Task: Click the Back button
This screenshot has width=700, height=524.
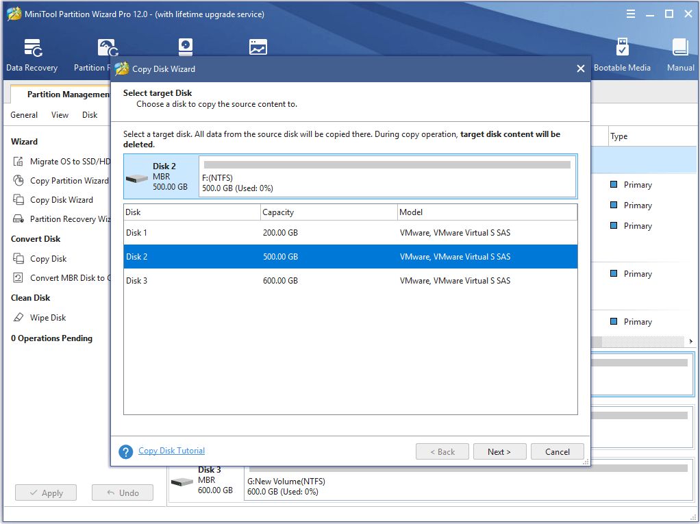Action: pyautogui.click(x=442, y=451)
